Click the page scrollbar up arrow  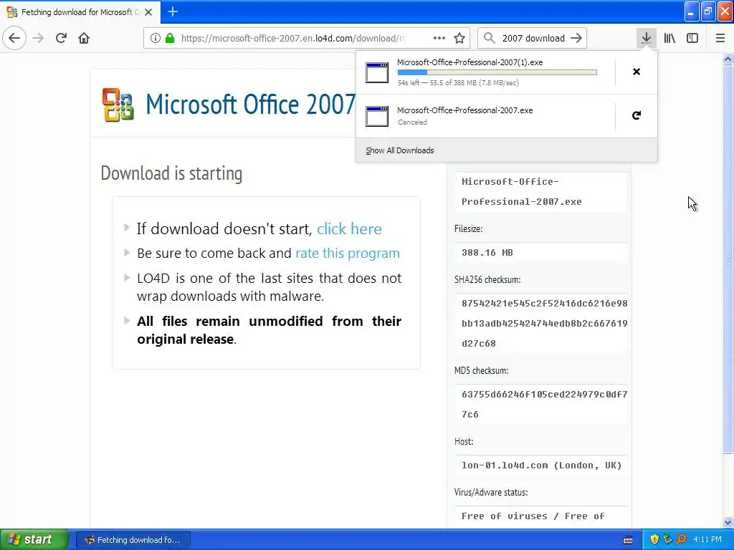pos(728,59)
